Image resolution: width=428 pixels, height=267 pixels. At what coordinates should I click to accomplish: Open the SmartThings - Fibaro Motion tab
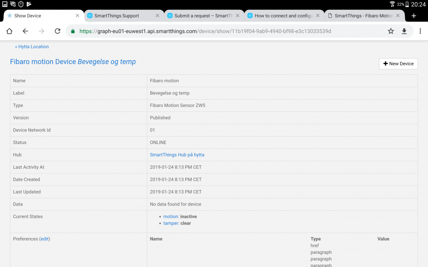click(x=363, y=16)
